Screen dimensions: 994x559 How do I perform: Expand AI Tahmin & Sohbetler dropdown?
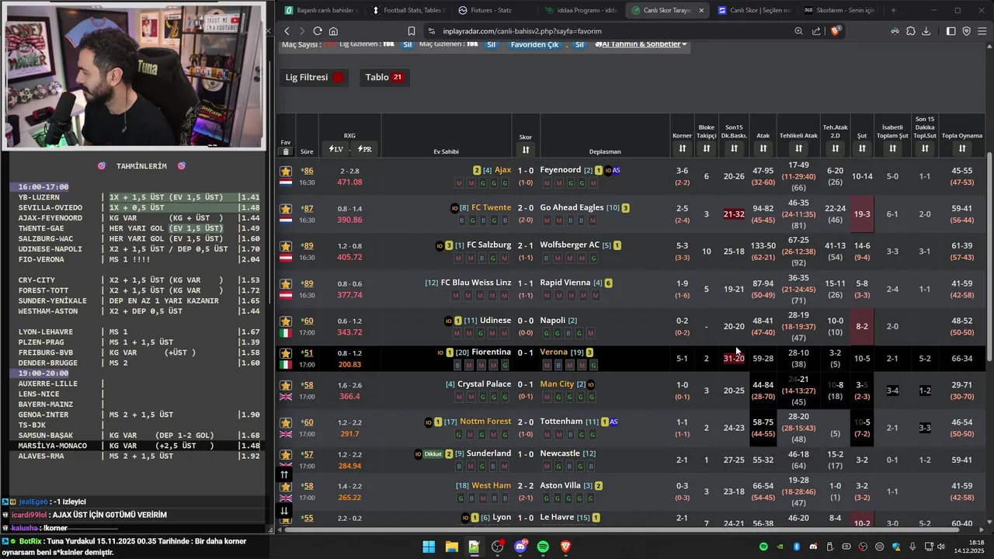641,44
